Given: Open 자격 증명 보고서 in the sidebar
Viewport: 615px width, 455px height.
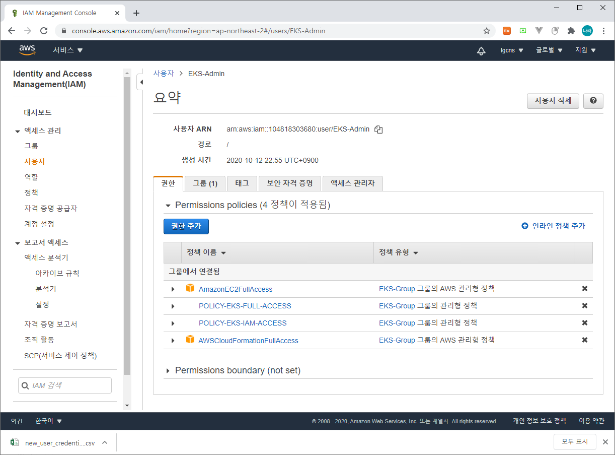Looking at the screenshot, I should point(51,324).
